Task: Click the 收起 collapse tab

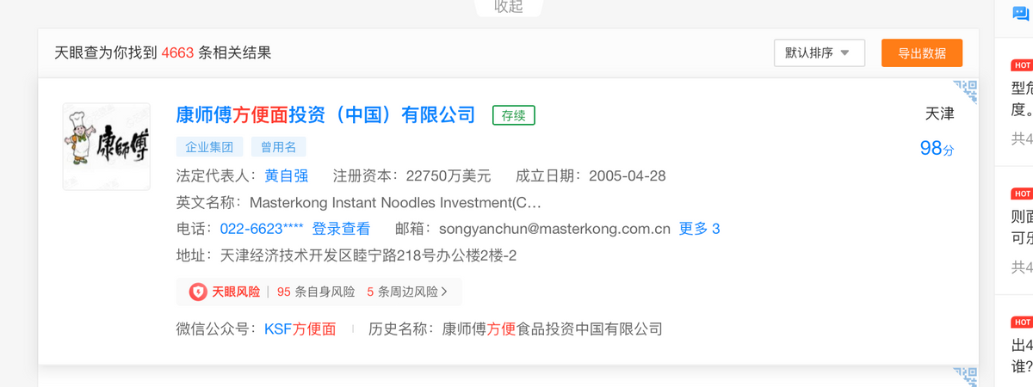Action: [x=509, y=7]
